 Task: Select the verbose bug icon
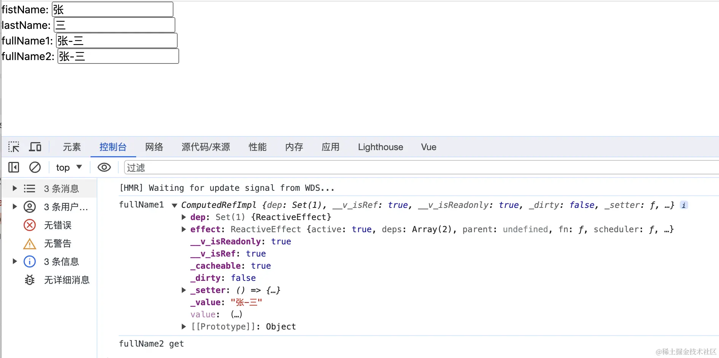[30, 280]
